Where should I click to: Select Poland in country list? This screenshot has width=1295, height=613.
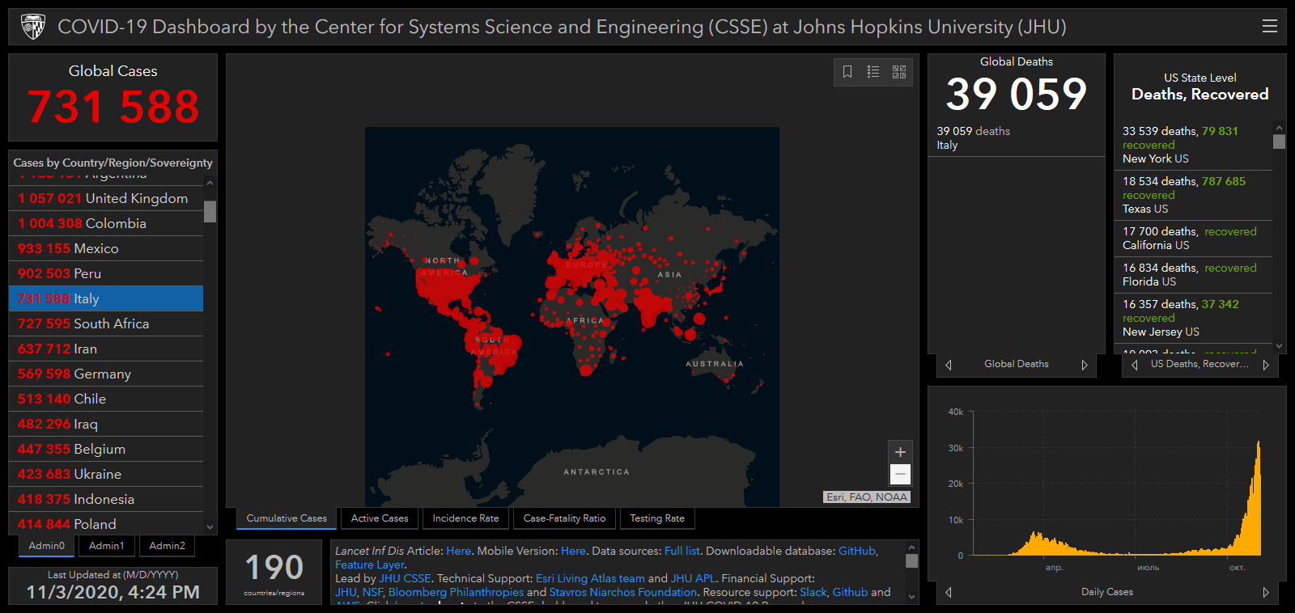point(106,523)
